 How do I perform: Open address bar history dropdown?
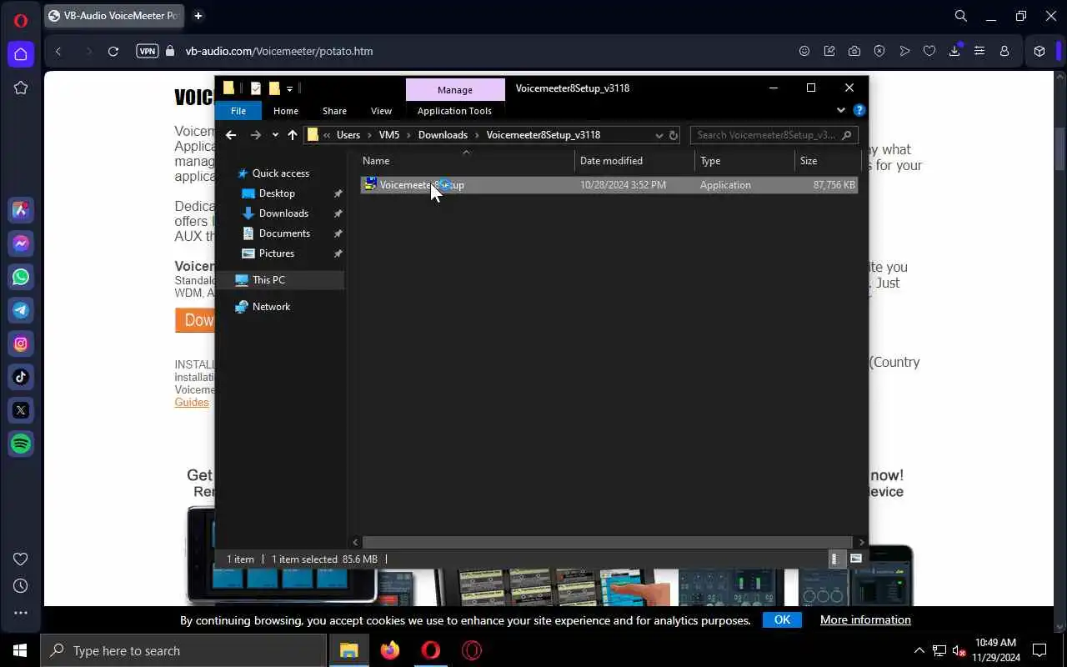pos(659,135)
